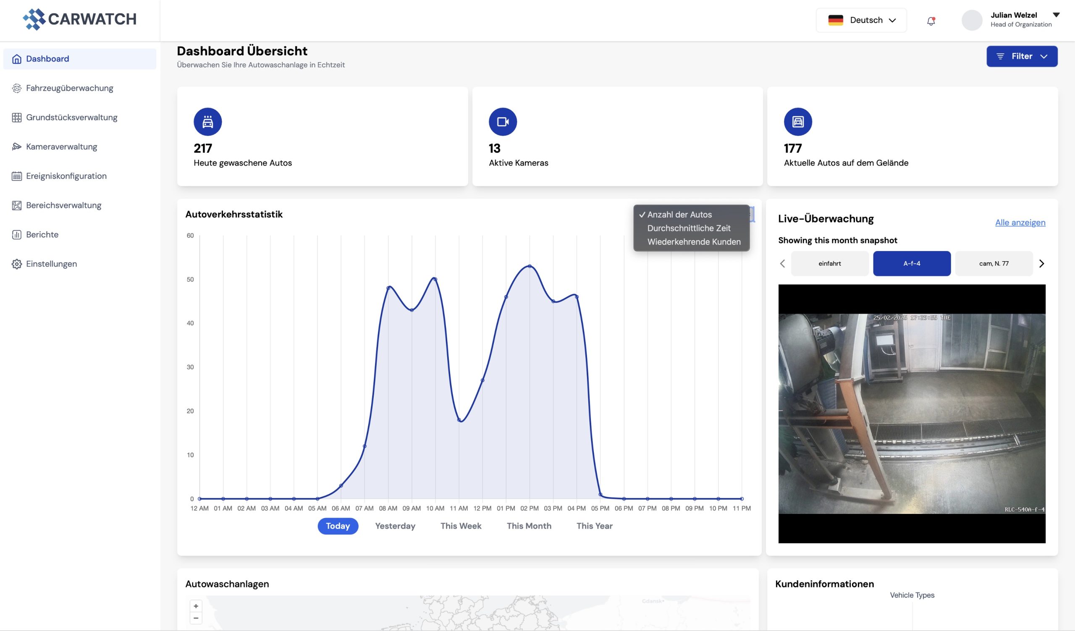This screenshot has width=1075, height=631.
Task: Click the Einstellungen gear icon
Action: tap(17, 264)
